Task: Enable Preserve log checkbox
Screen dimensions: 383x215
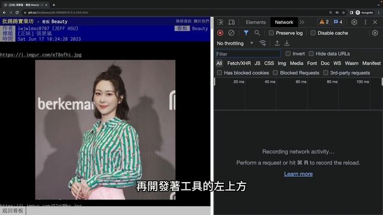Action: (x=271, y=33)
